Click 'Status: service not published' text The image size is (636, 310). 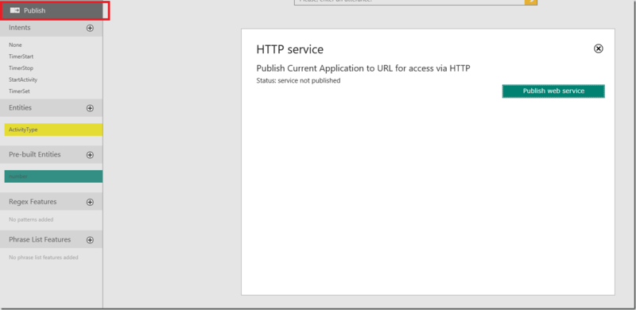pyautogui.click(x=299, y=81)
